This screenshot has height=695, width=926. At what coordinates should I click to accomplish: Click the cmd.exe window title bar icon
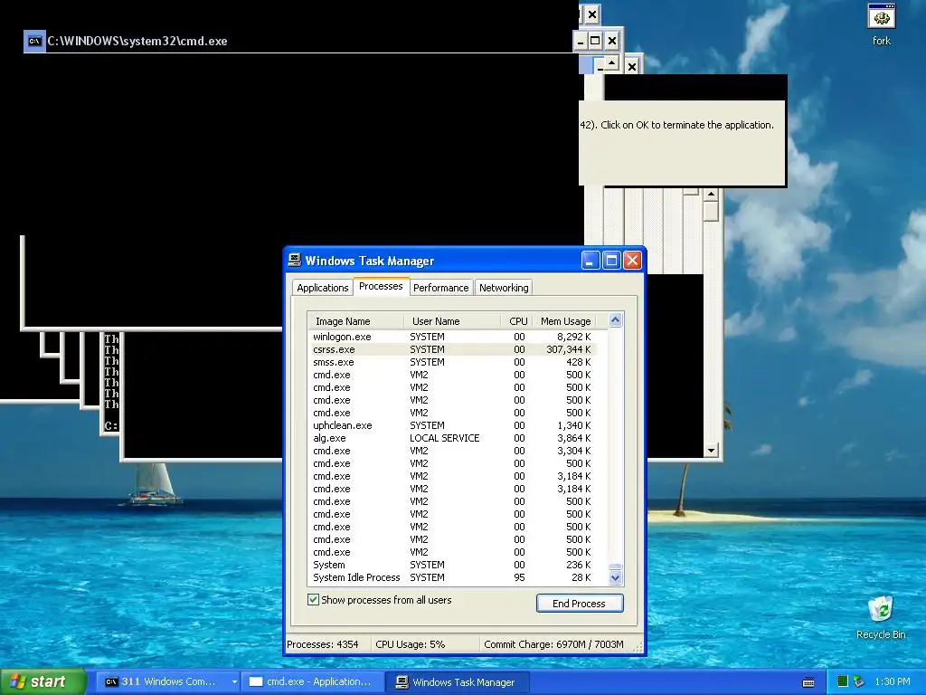(34, 41)
